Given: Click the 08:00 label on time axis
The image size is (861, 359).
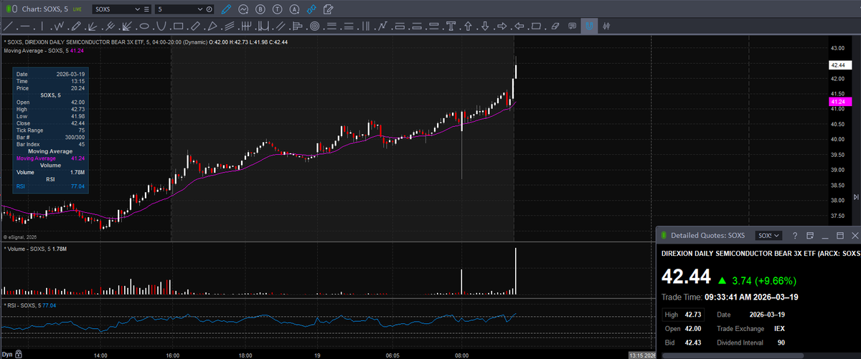Looking at the screenshot, I should tap(462, 354).
